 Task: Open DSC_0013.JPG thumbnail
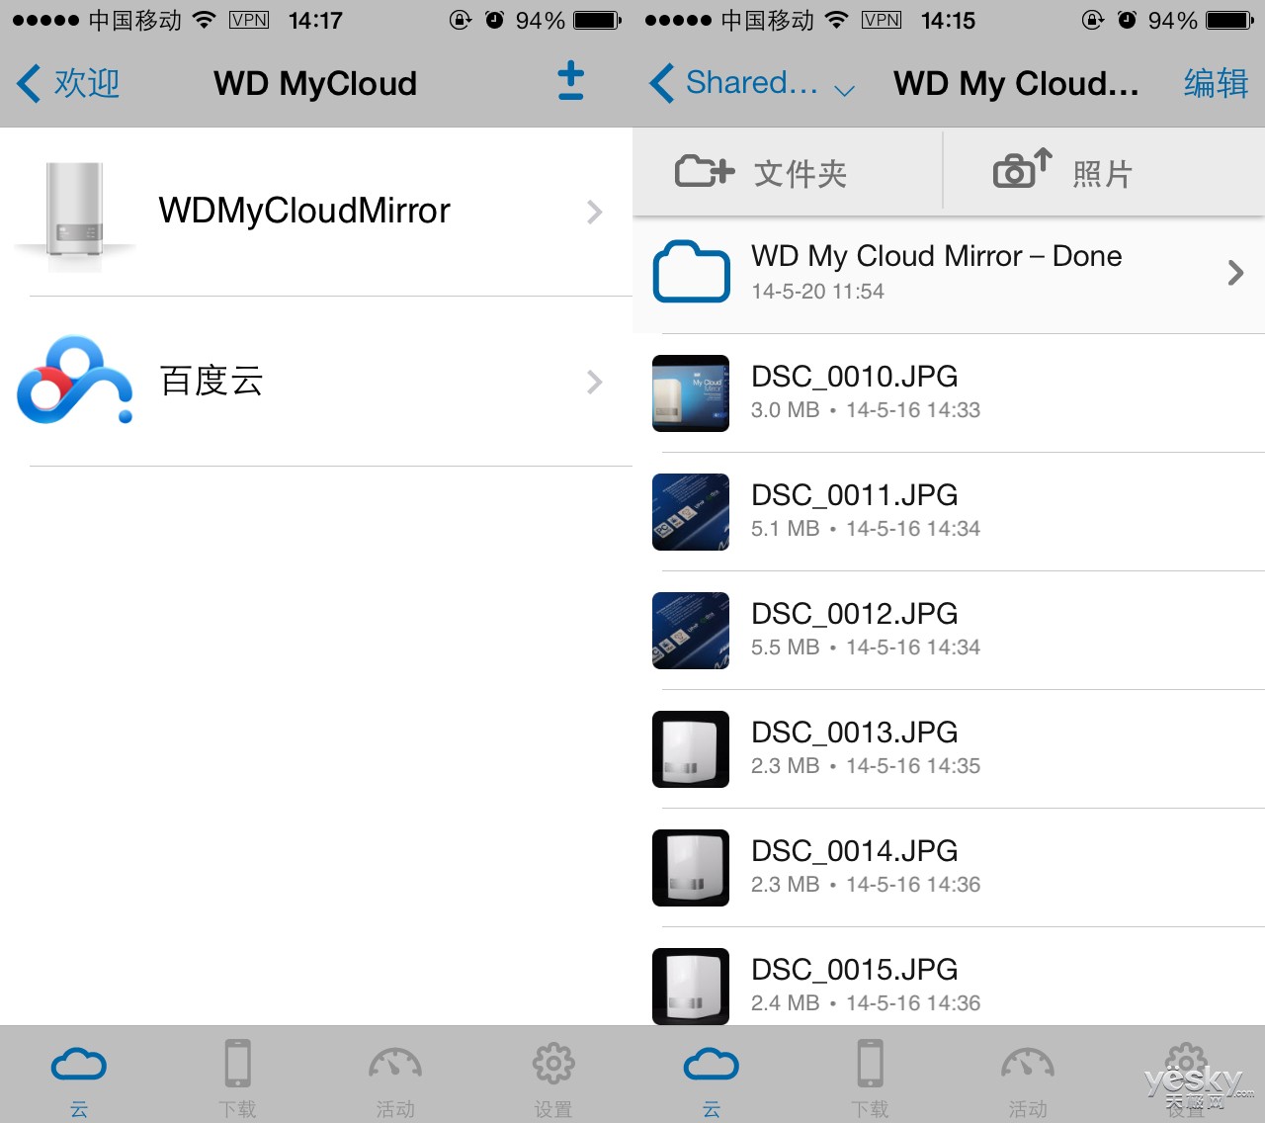(691, 749)
